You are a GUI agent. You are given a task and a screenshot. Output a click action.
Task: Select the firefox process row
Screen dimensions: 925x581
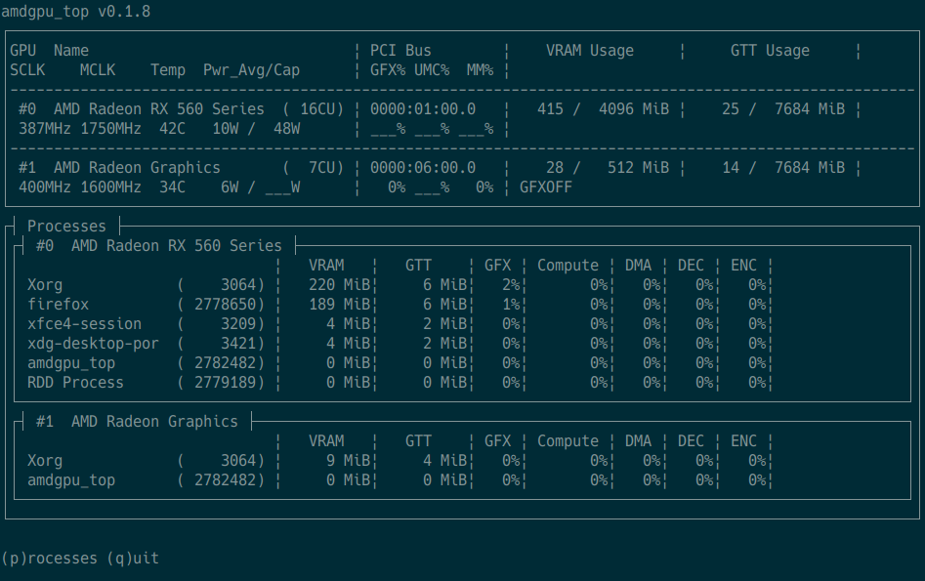pos(399,305)
